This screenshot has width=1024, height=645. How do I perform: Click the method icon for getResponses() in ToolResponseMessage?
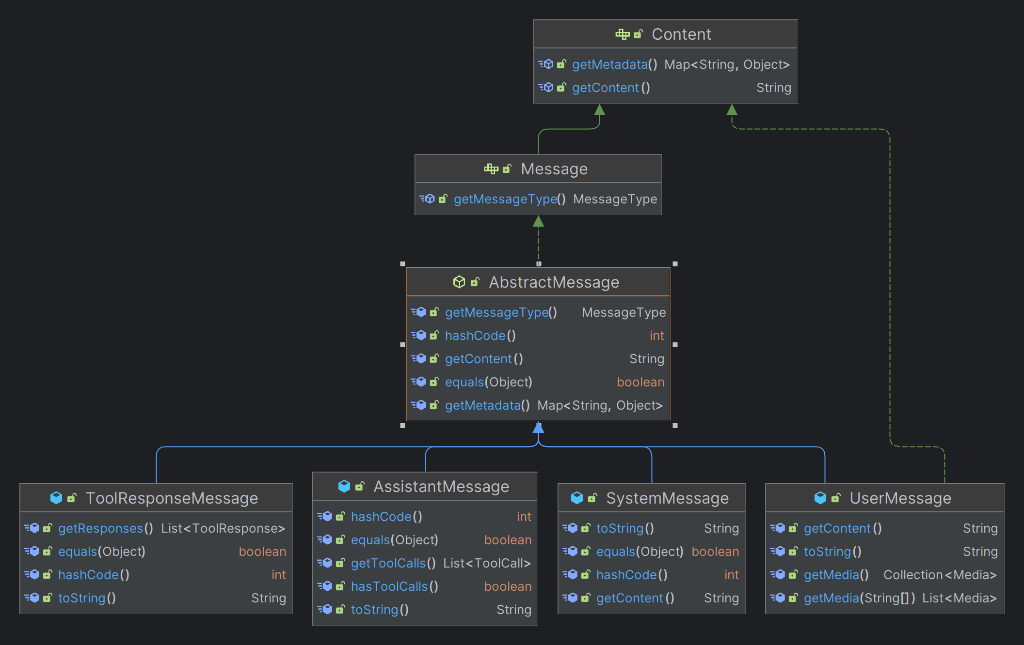click(x=32, y=528)
